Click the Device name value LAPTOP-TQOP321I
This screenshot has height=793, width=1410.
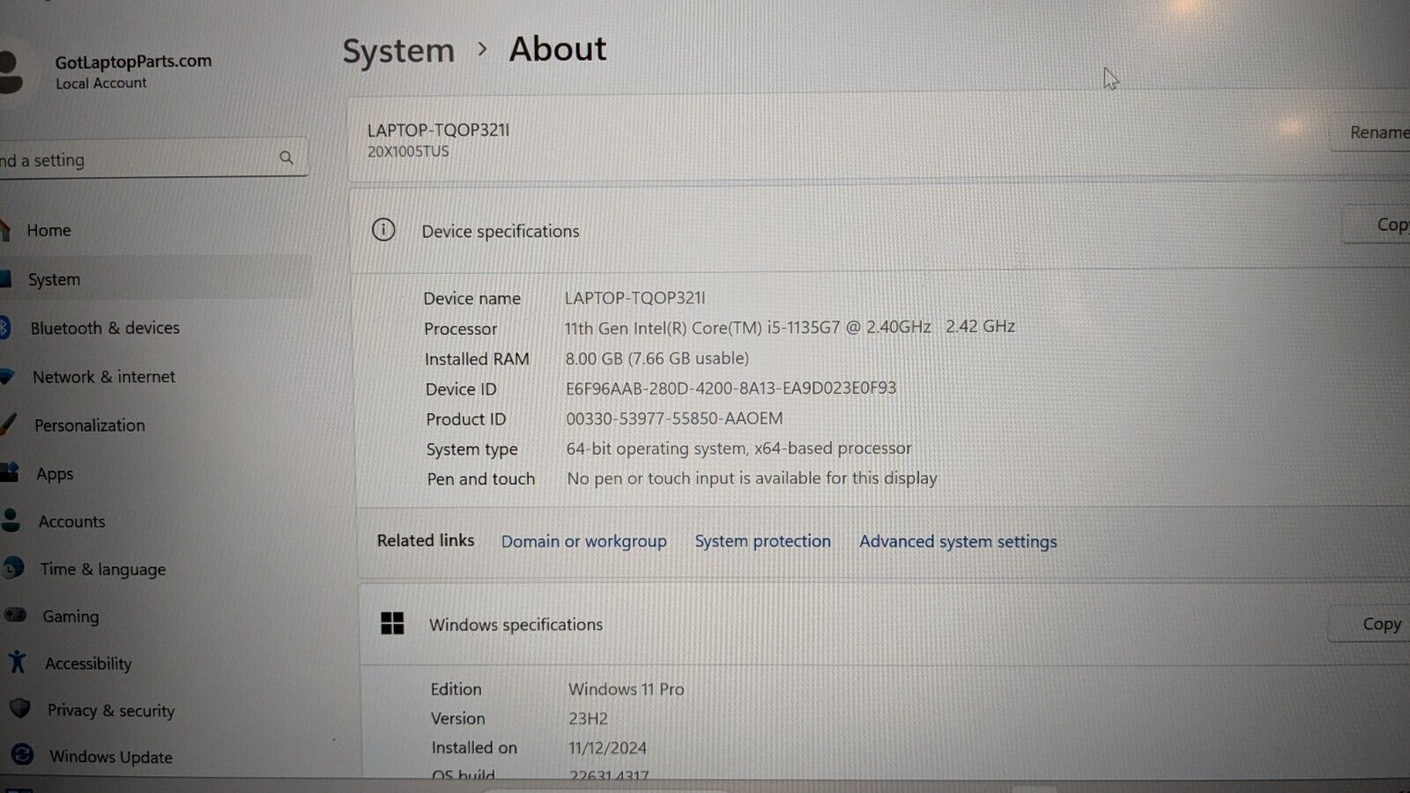634,298
